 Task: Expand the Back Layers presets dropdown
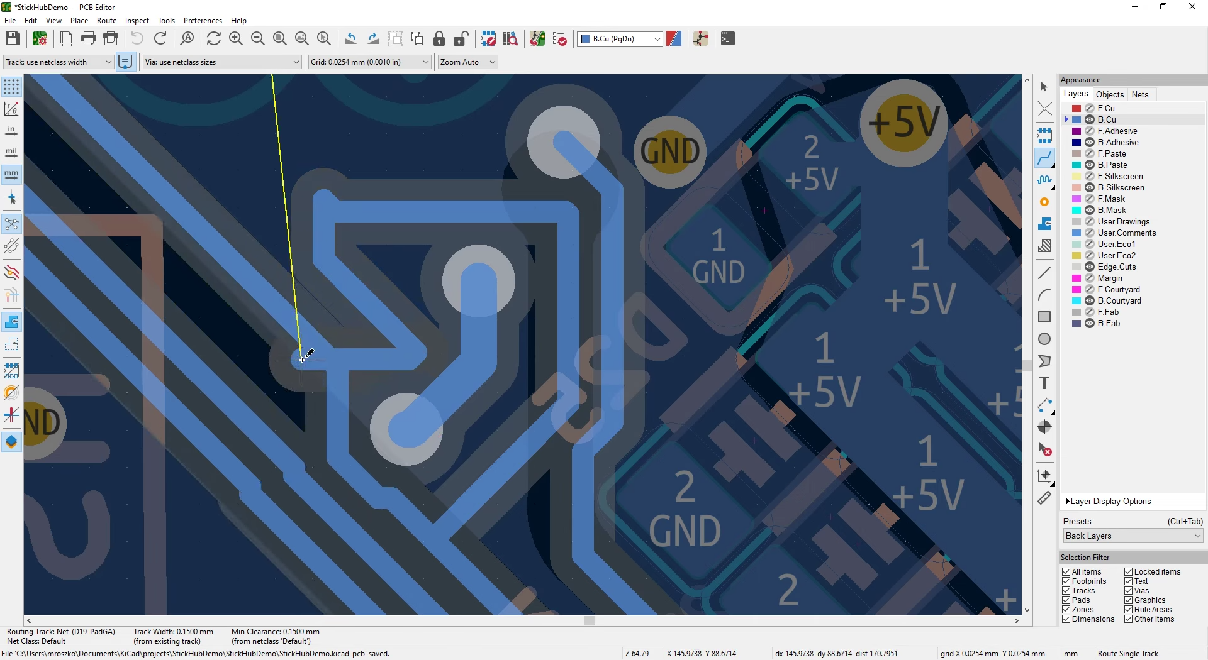click(1132, 536)
